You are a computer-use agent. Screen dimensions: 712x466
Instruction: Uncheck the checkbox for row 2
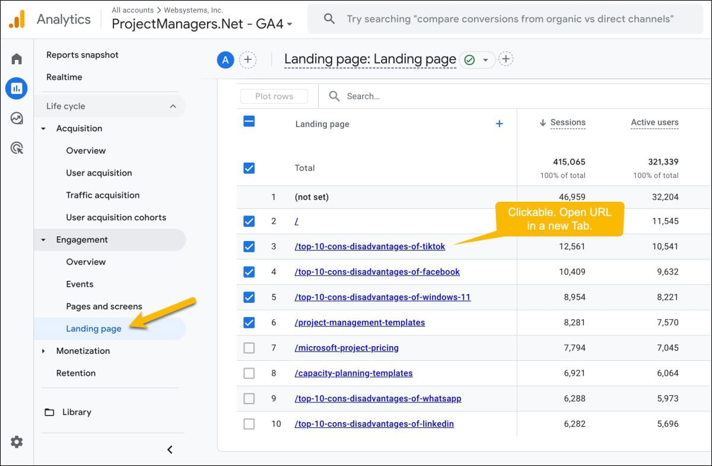point(249,221)
